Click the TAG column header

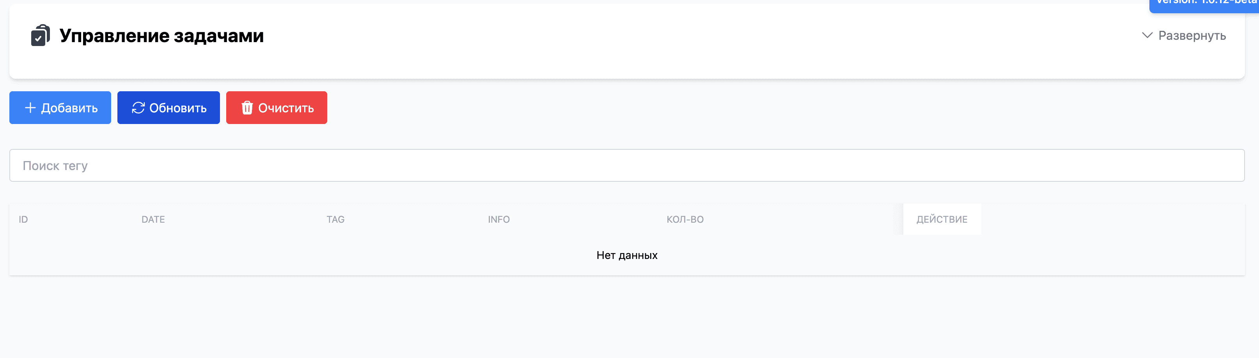(335, 220)
